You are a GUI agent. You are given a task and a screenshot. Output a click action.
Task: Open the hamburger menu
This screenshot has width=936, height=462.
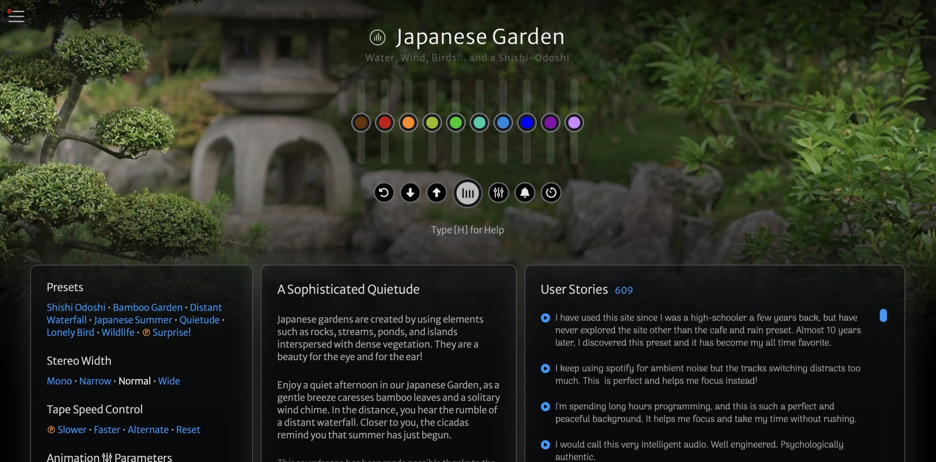16,16
